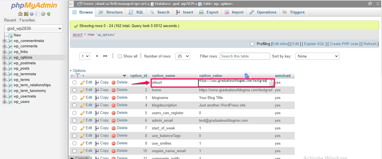Collapse navigation panel with left-arrow icon
The height and width of the screenshot is (159, 382).
click(71, 4)
